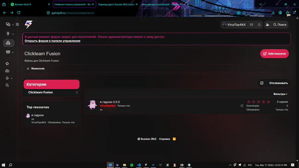Expand the lightning bolt sidebar chevron

point(13,34)
